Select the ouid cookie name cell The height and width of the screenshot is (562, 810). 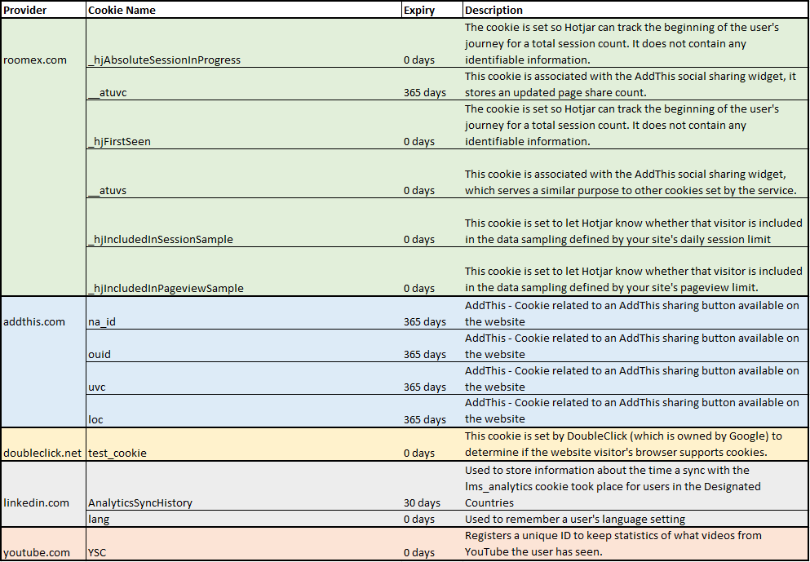[244, 346]
